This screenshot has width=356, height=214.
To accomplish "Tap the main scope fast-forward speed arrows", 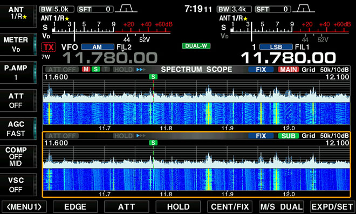I will (141, 69).
